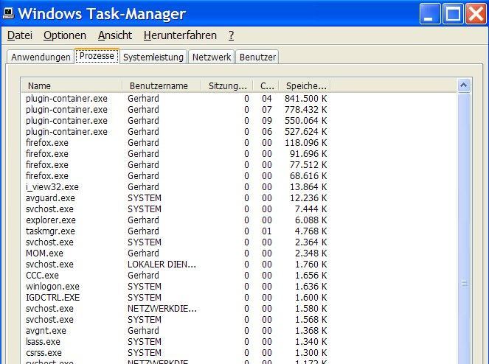
Task: Click CPU value 01 of taskmgr.exe
Action: click(x=267, y=231)
